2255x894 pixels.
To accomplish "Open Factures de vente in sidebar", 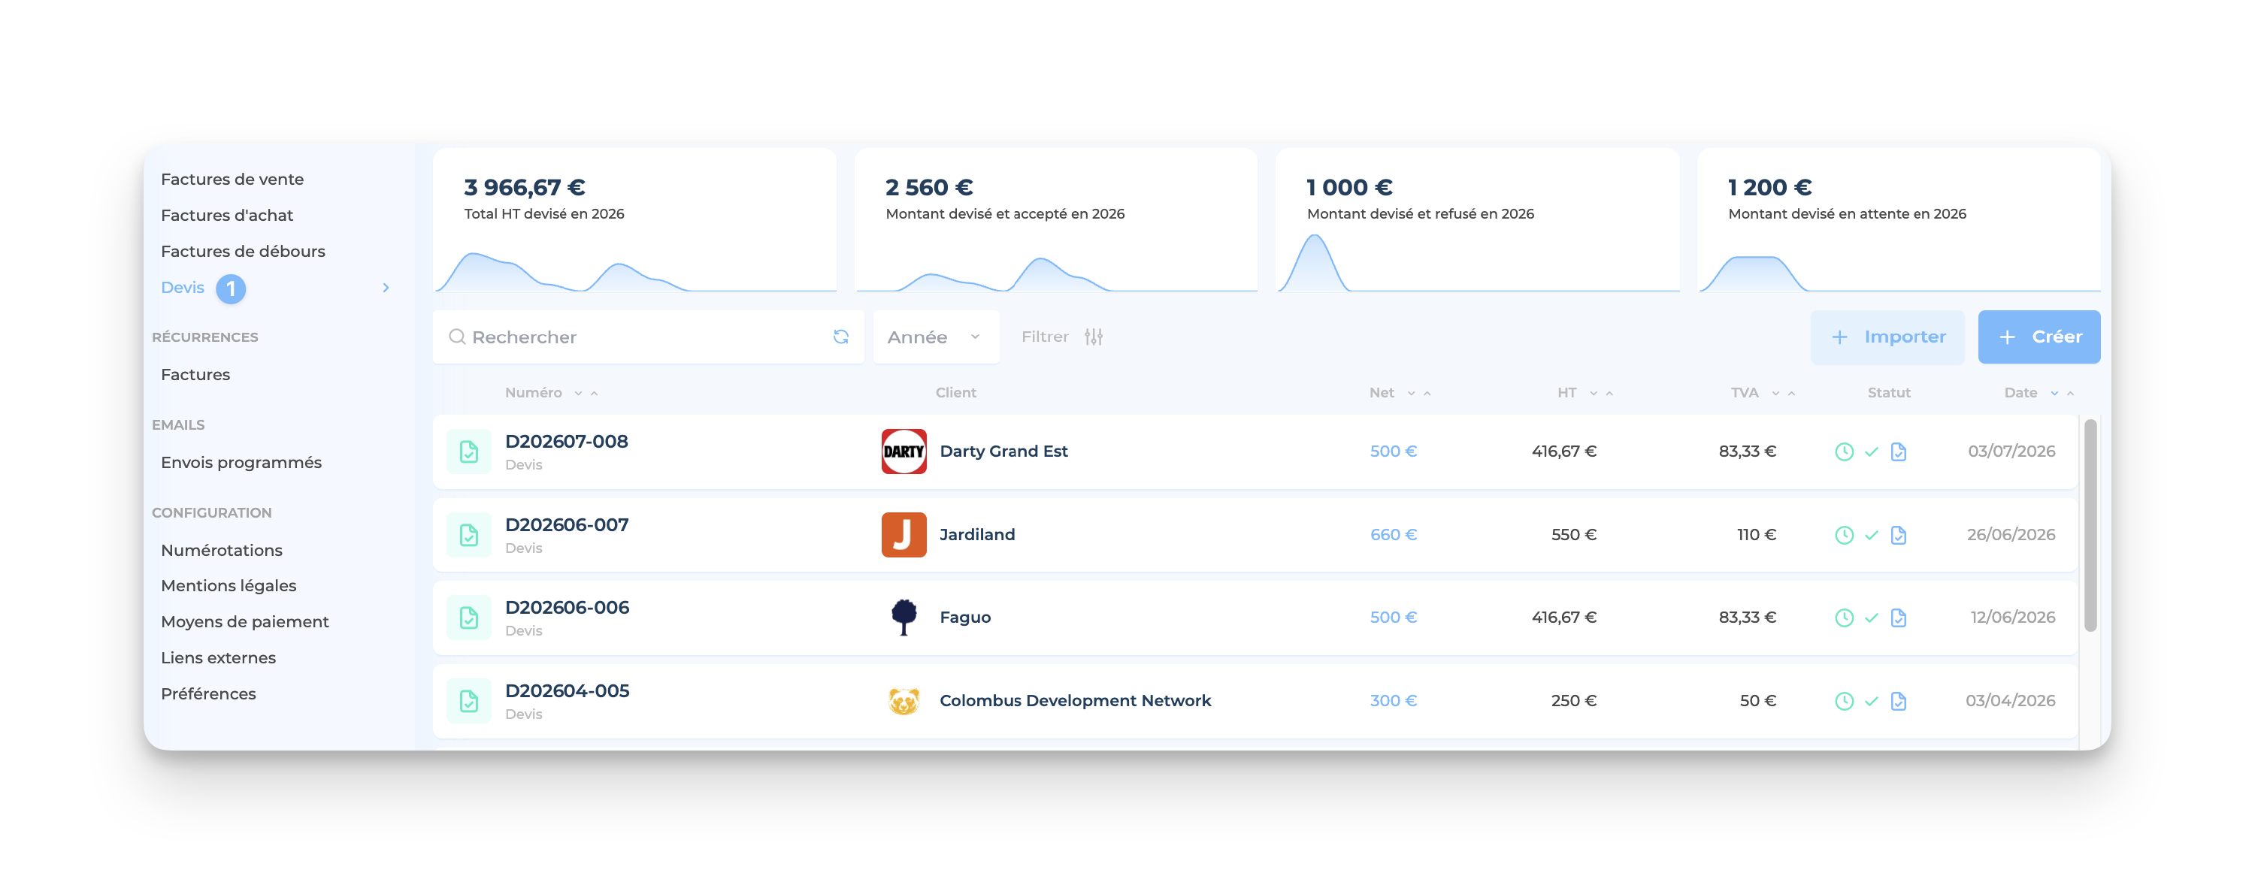I will coord(232,180).
